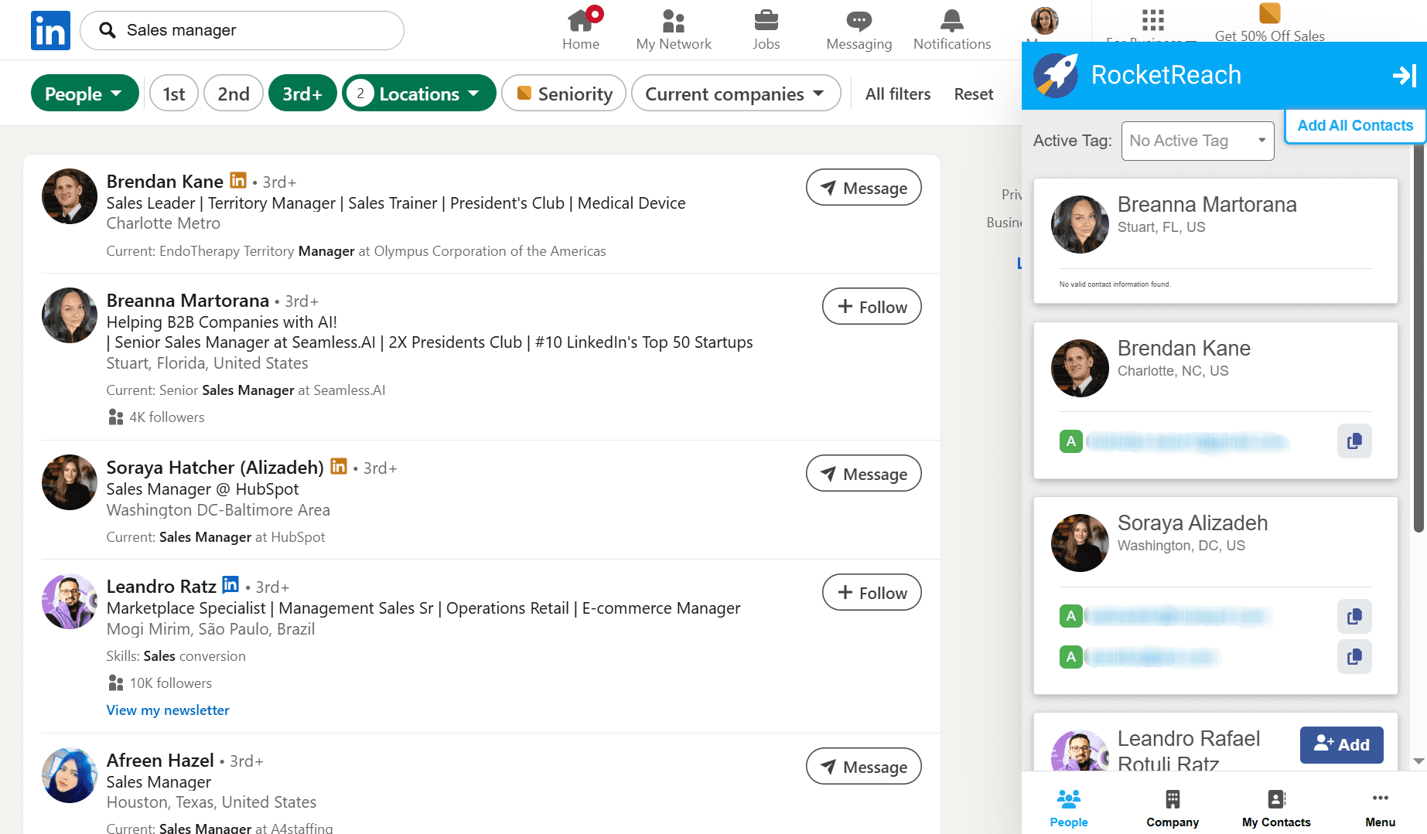Viewport: 1427px width, 834px height.
Task: Open the Active Tag dropdown
Action: tap(1197, 141)
